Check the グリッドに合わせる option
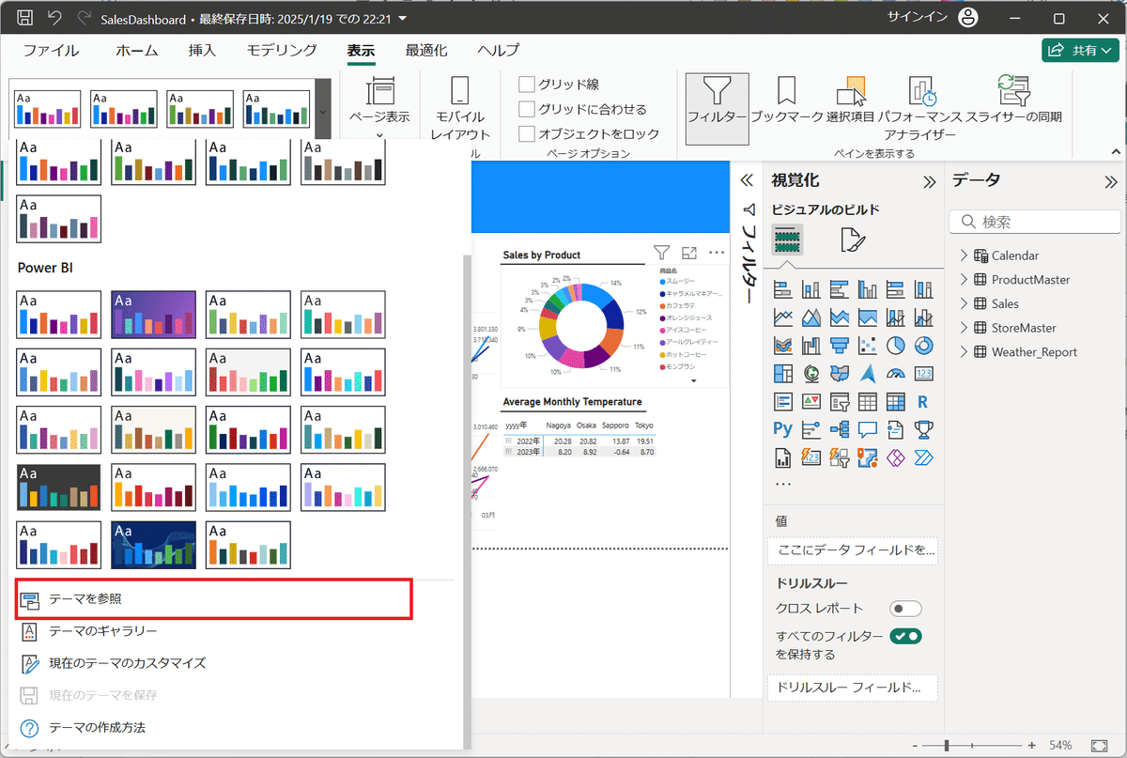 pos(527,109)
